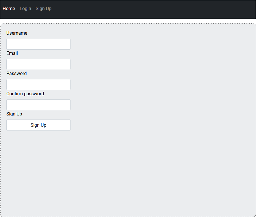The image size is (256, 222).
Task: Click inside the Username input field
Action: pos(38,44)
